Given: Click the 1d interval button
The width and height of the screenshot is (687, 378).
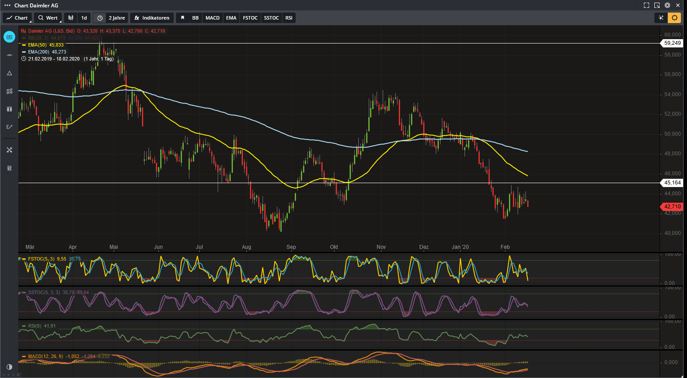Looking at the screenshot, I should click(84, 18).
